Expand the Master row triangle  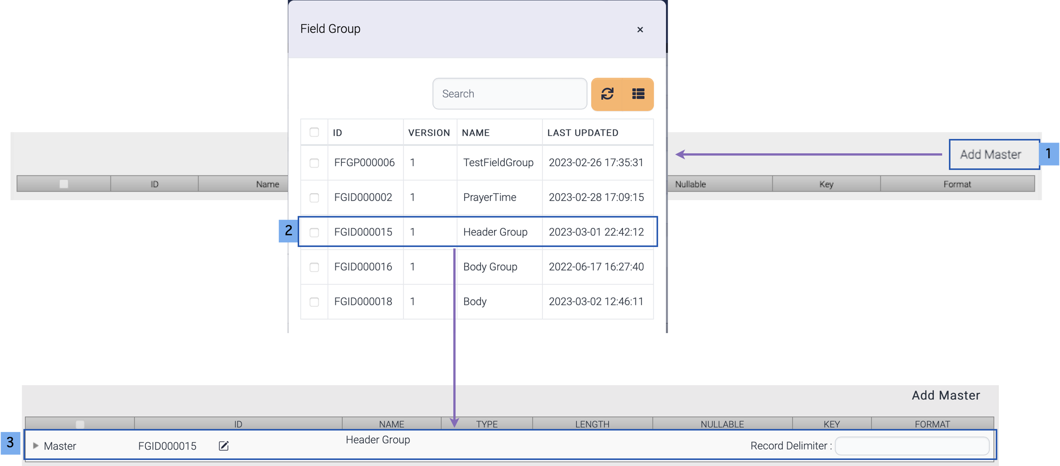tap(35, 445)
